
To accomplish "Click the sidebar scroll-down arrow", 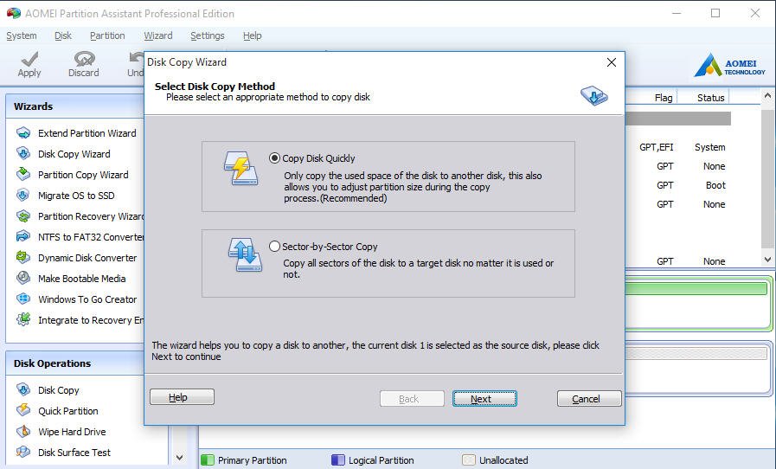I will [180, 458].
